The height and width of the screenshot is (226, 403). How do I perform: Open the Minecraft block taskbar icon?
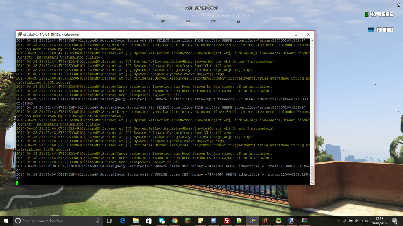point(188,221)
